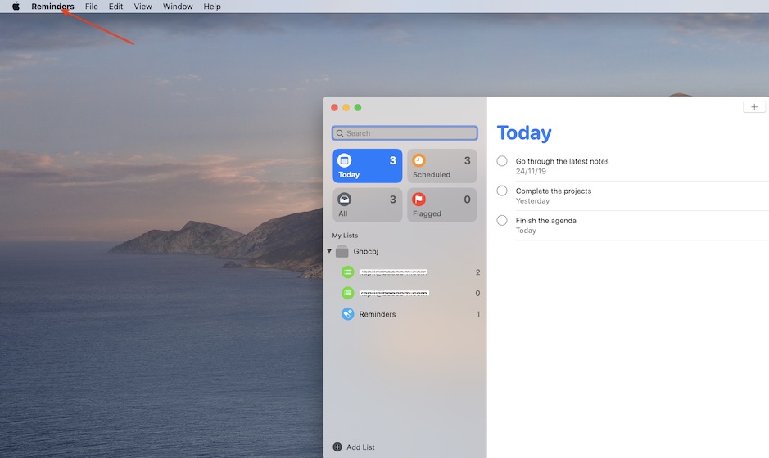Screen dimensions: 769x458
Task: Click the orange Scheduled clock icon
Action: click(x=418, y=160)
